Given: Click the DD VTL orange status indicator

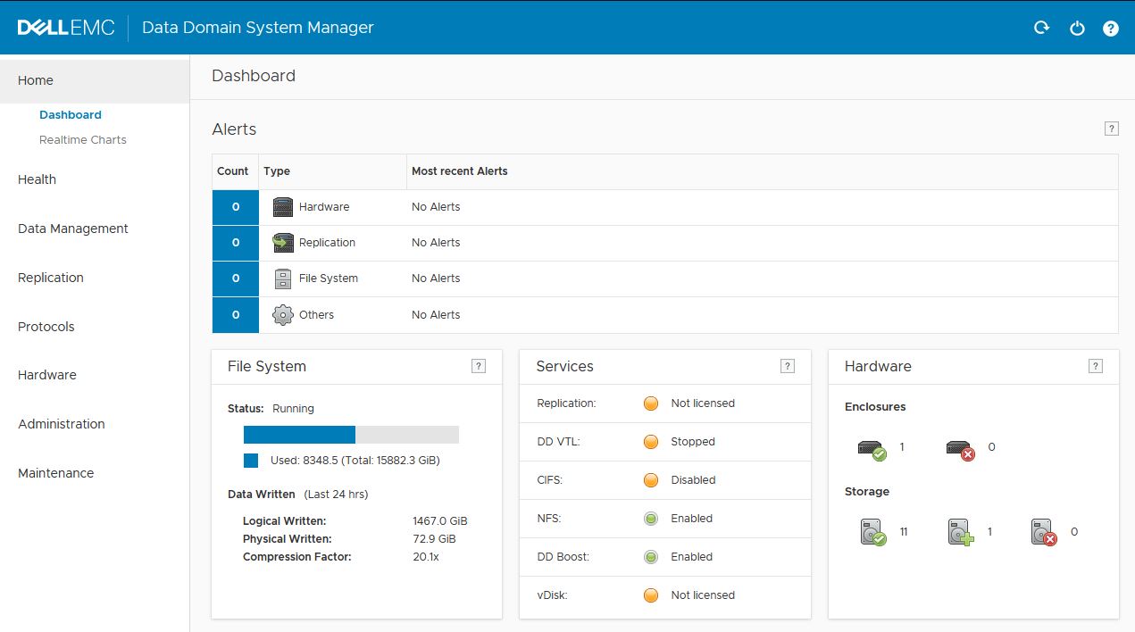Looking at the screenshot, I should click(651, 442).
